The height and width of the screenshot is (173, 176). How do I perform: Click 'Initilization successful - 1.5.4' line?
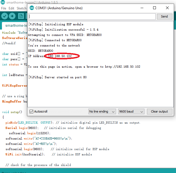point(63,30)
